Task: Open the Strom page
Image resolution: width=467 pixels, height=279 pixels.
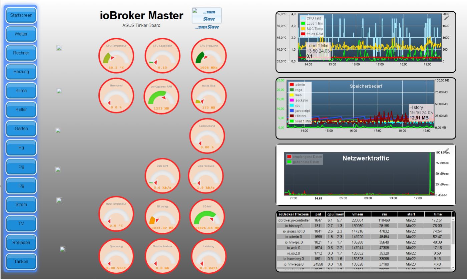Action: 21,204
